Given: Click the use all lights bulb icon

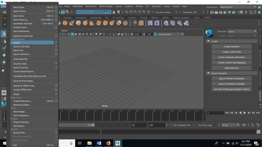Looking at the screenshot, I should pyautogui.click(x=87, y=34).
